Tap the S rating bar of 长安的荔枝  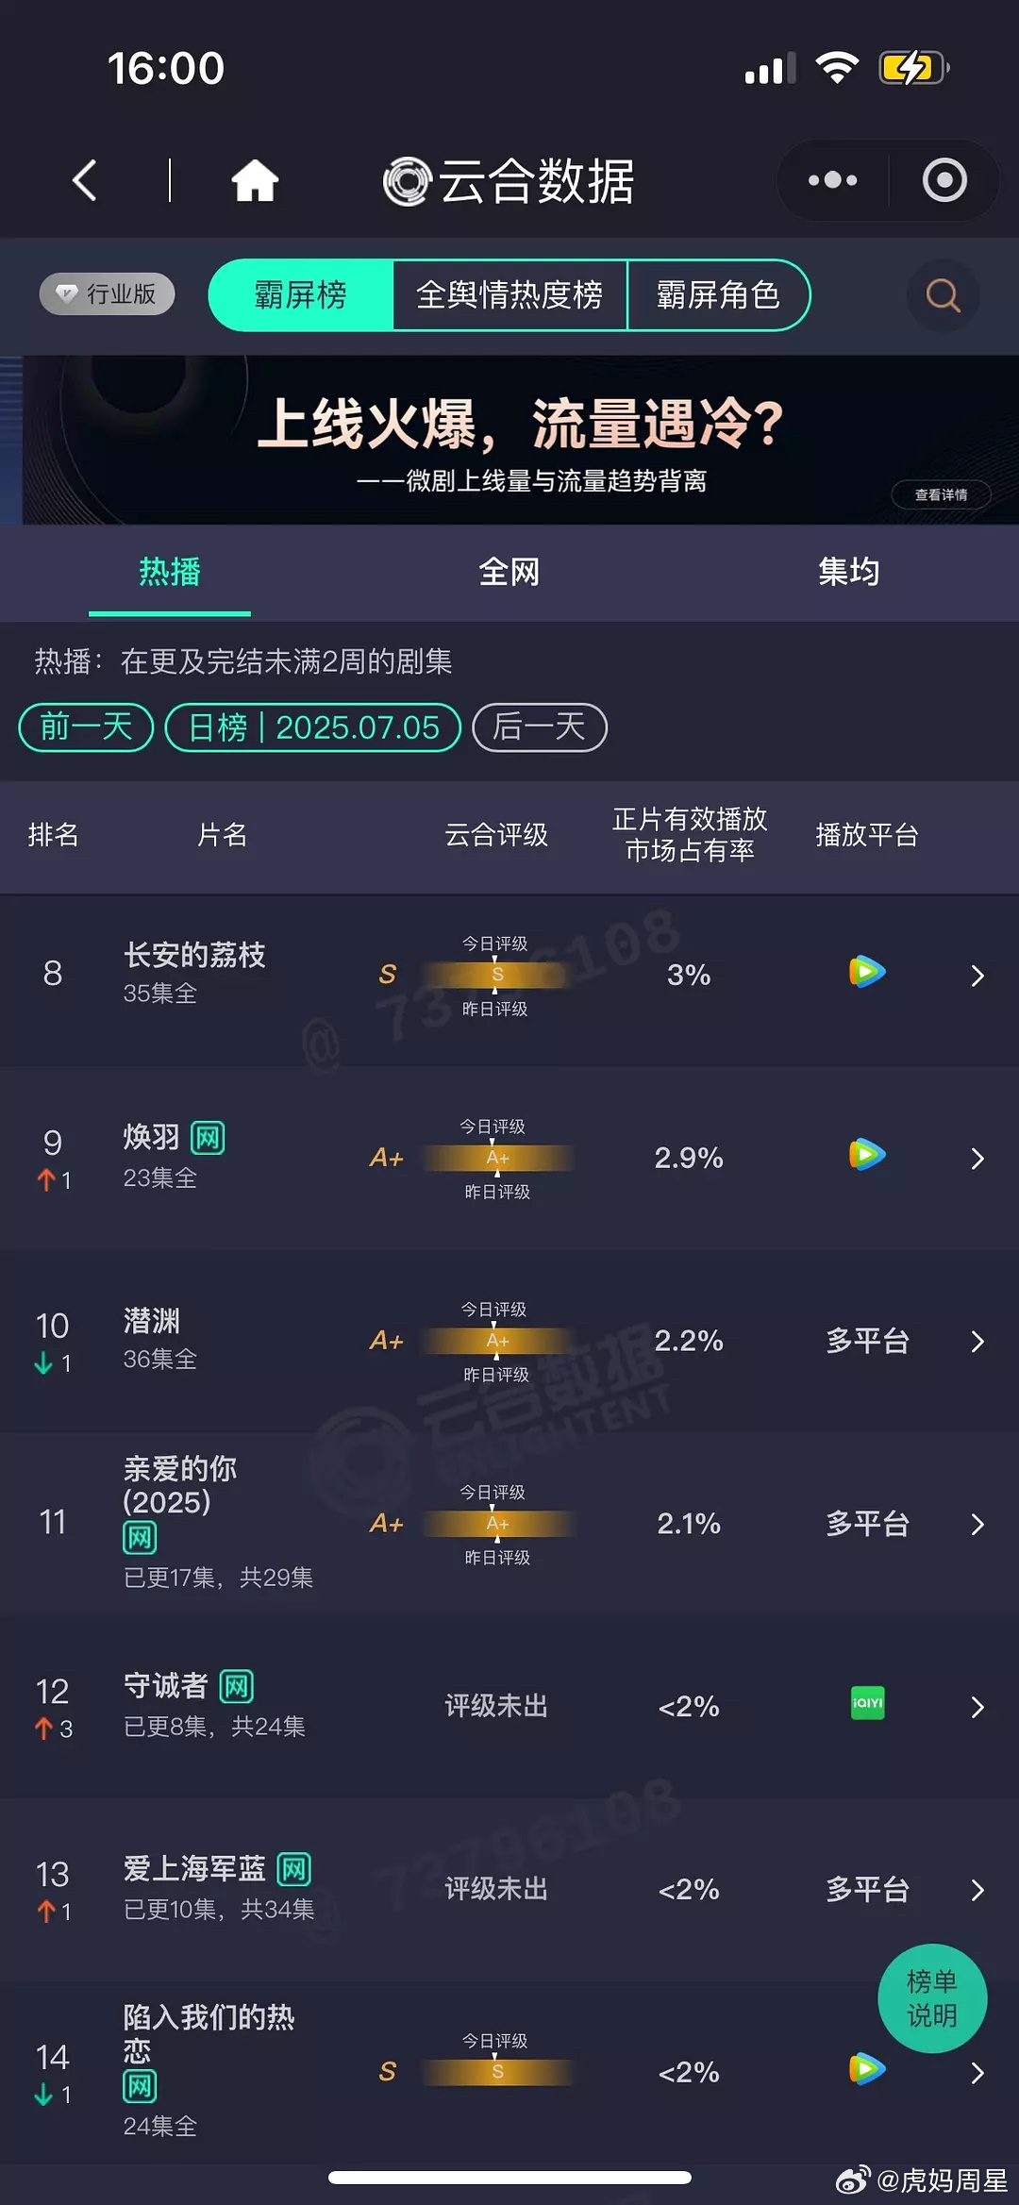(x=497, y=975)
